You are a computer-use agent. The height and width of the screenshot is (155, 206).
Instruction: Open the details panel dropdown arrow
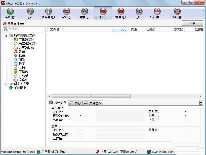coord(201,103)
